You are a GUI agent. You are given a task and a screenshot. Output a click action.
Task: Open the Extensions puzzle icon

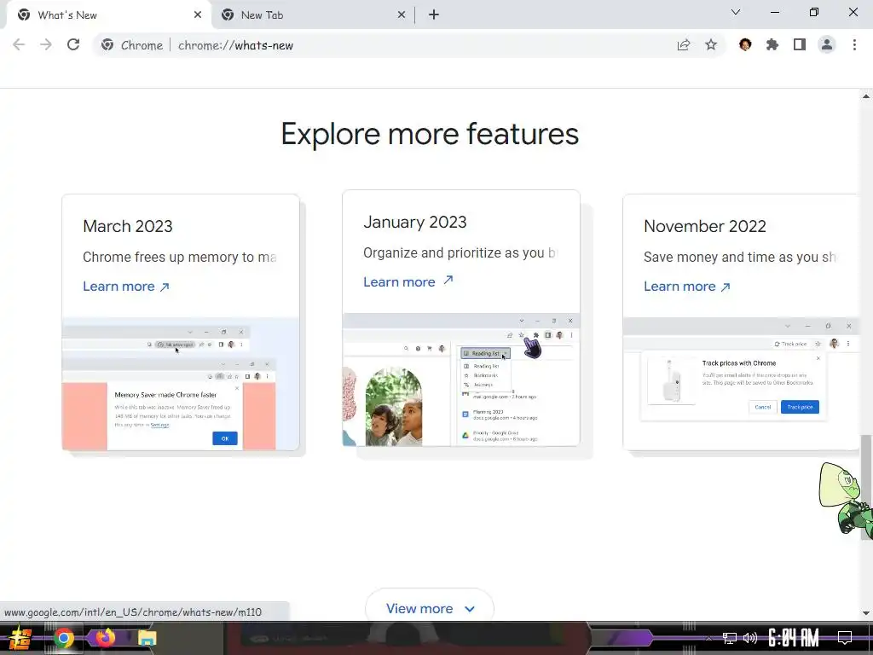[x=772, y=45]
